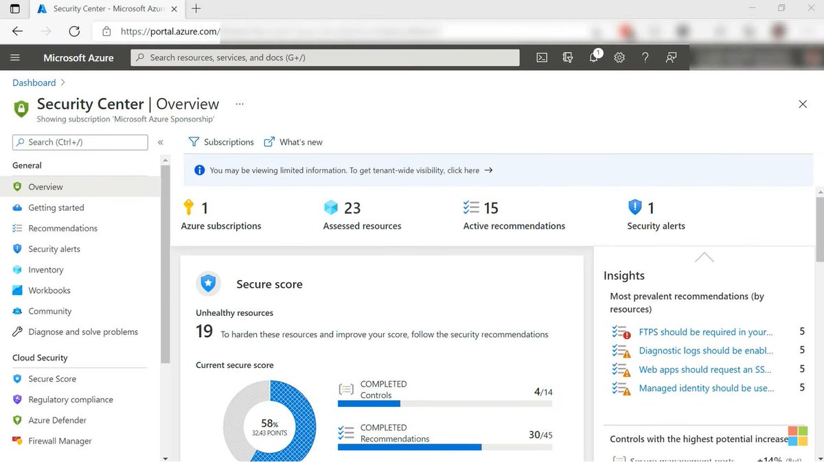Click the sidebar Search (Ctrl+/) field

pos(80,142)
